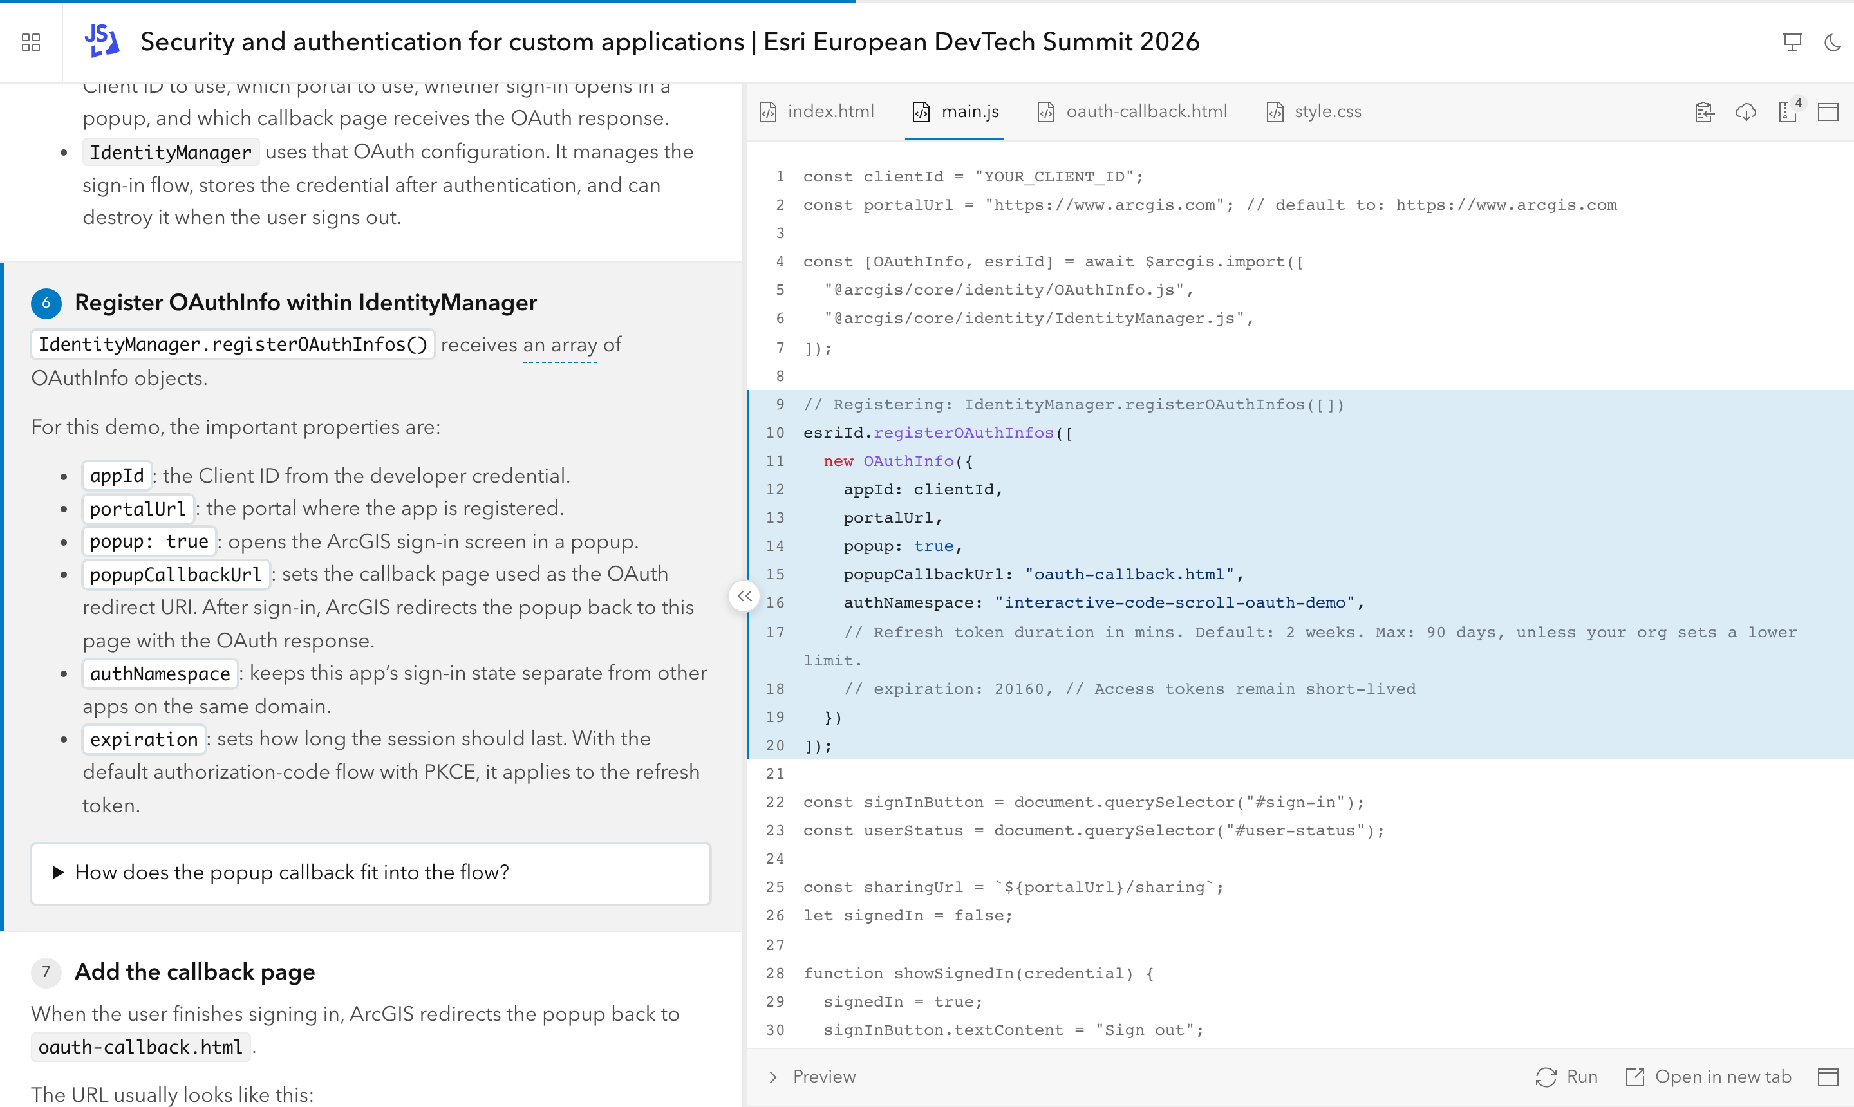Screen dimensions: 1854x1107
Task: Click the 'popupCallbackUrl' code chip
Action: pos(176,574)
